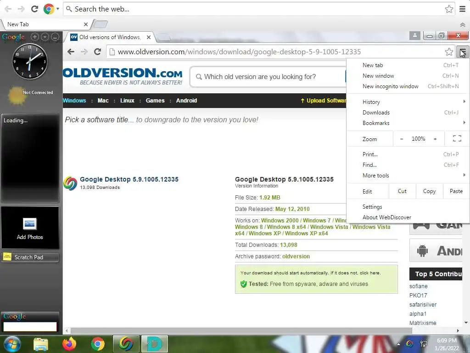Click the horizontal page scrollbar
470x353 pixels.
(241, 330)
